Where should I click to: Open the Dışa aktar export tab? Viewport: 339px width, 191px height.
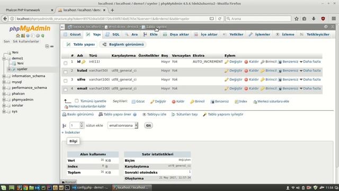[176, 34]
